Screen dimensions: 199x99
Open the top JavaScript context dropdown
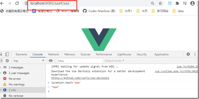point(29,61)
